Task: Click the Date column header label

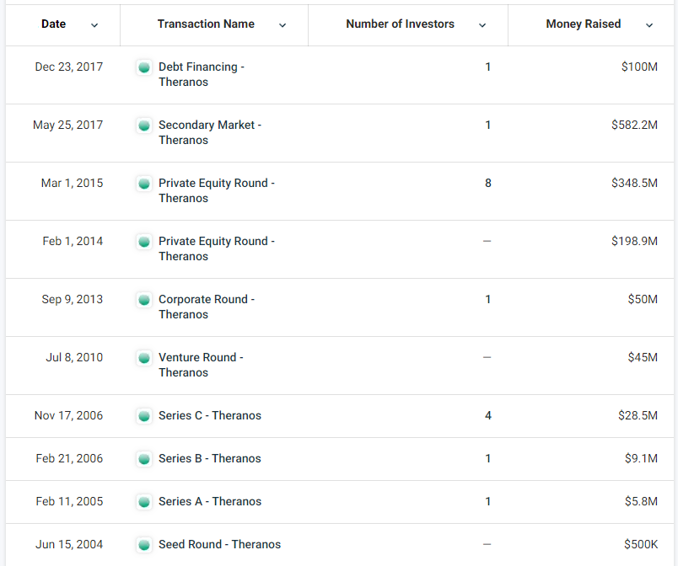Action: (x=54, y=24)
